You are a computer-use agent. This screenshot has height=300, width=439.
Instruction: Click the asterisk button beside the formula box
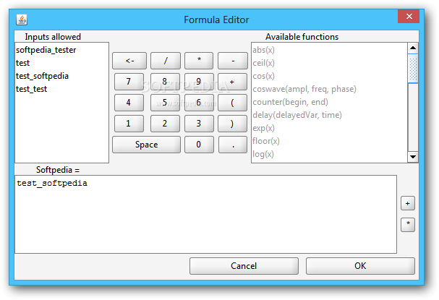(x=408, y=225)
